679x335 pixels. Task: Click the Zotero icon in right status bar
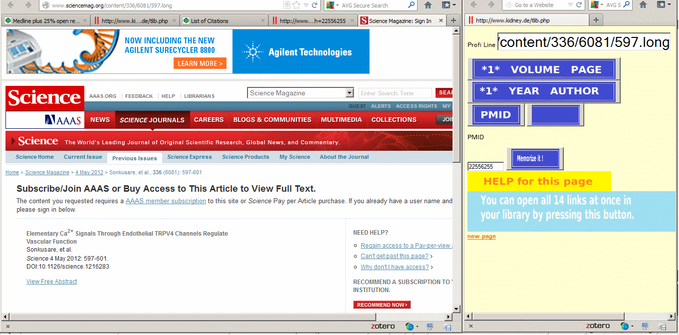598,326
